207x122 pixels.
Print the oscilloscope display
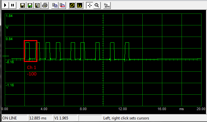tap(45, 5)
